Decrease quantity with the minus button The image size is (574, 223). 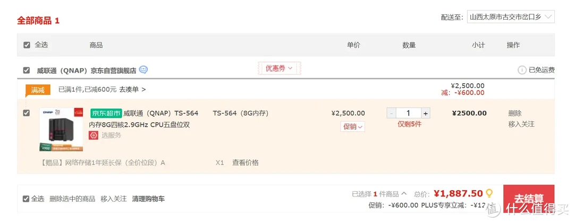point(391,113)
